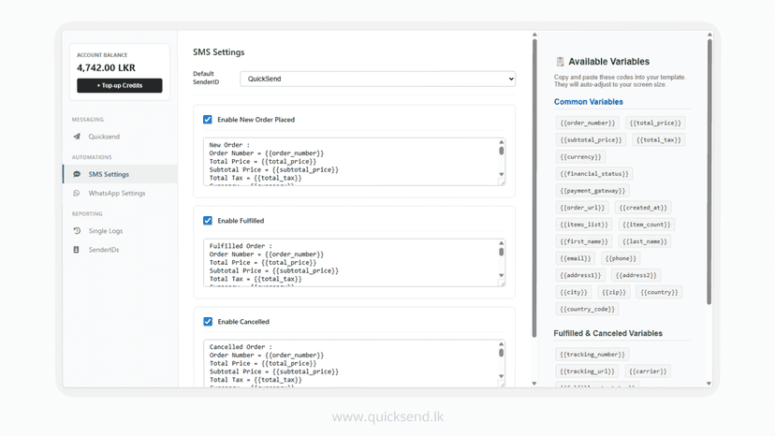Image resolution: width=775 pixels, height=436 pixels.
Task: Click the Fulfilled Order textarea scroll-down arrow
Action: click(501, 275)
